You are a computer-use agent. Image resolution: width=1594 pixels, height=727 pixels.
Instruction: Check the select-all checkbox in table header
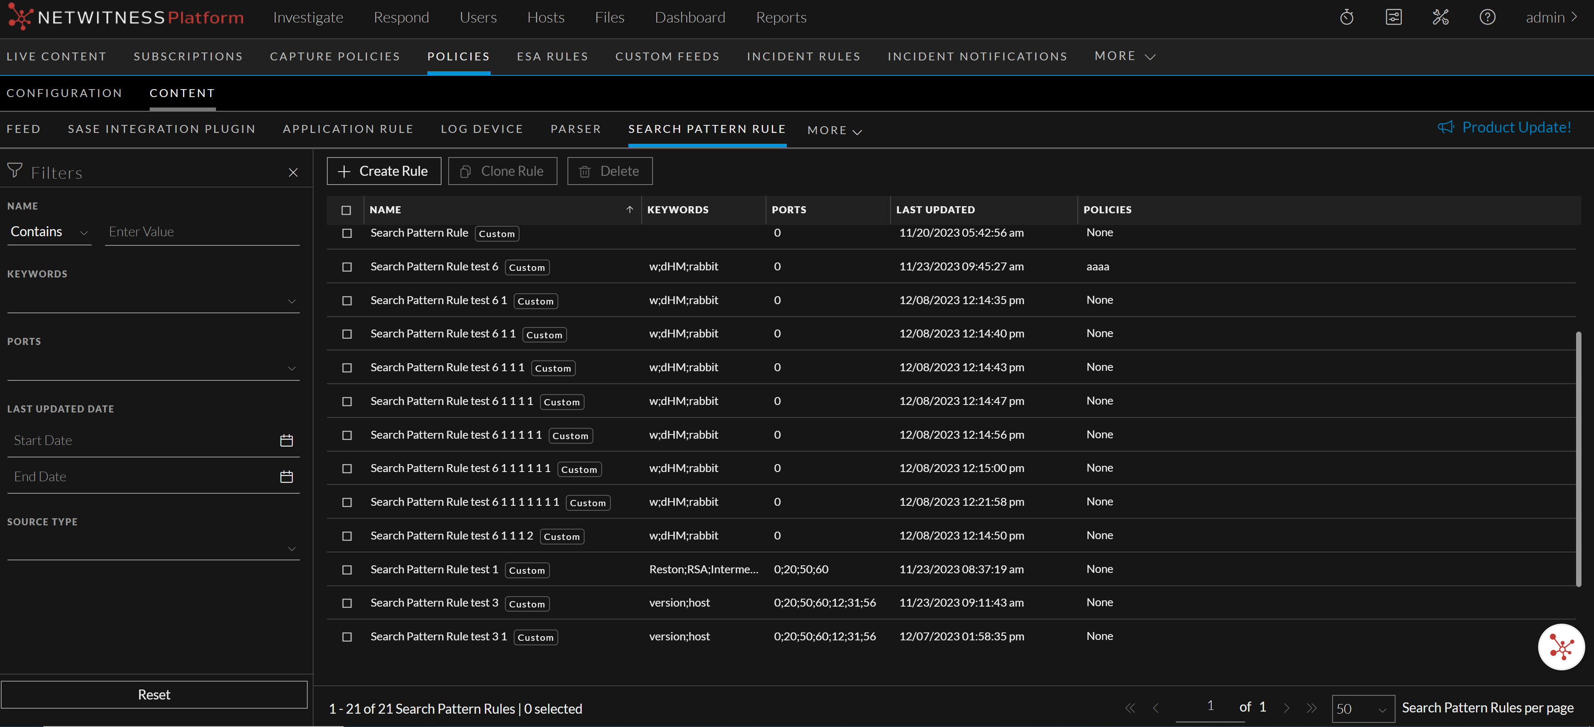346,210
